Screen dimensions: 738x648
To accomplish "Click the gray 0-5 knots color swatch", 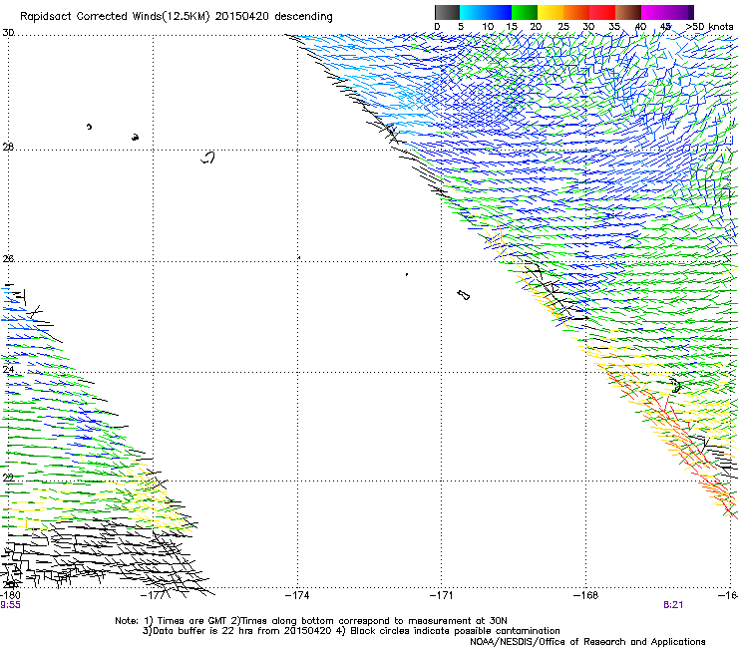I will point(447,12).
